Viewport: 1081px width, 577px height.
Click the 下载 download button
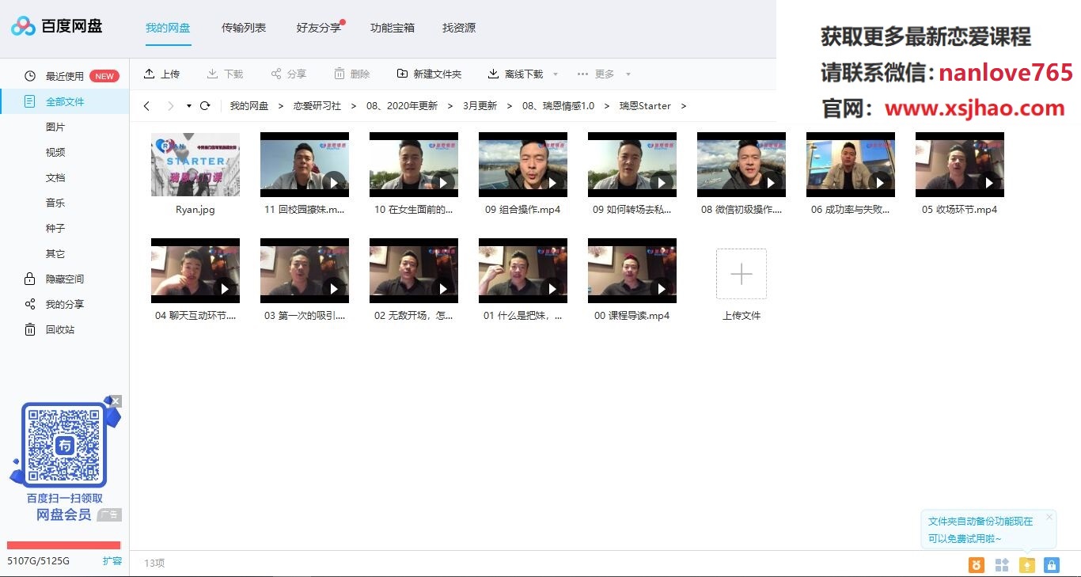[225, 74]
